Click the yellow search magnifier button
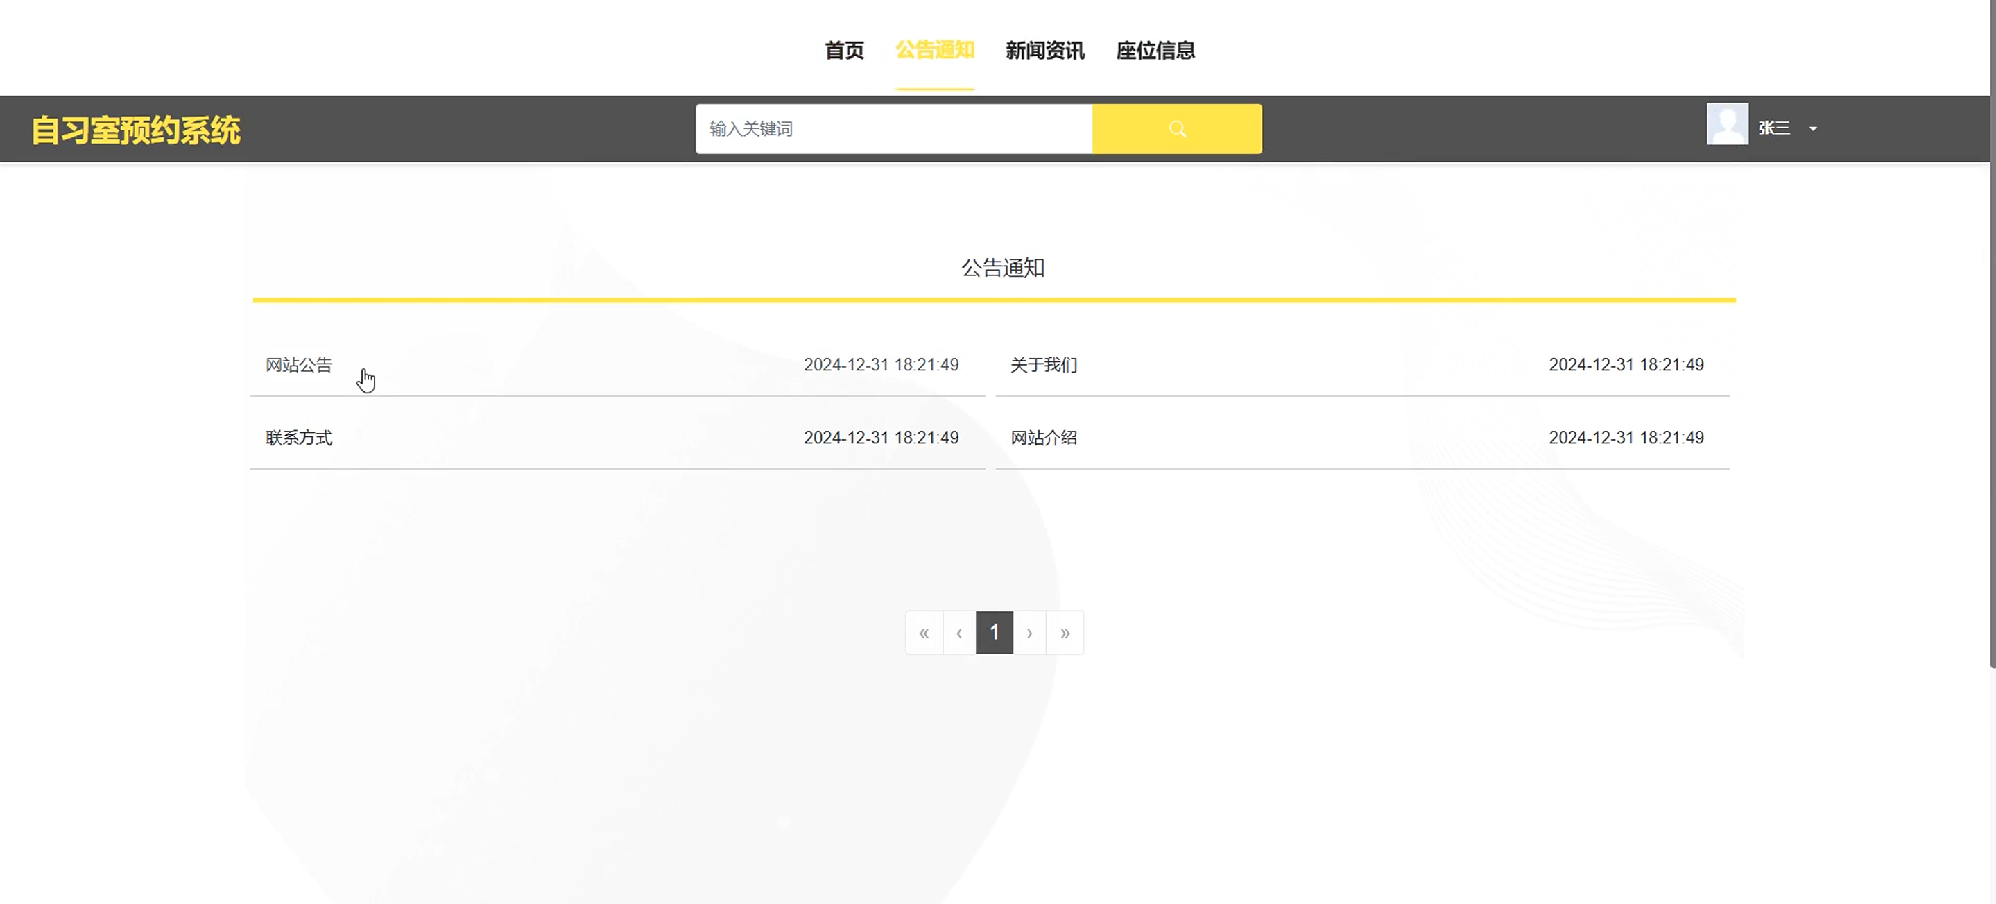This screenshot has height=904, width=1996. click(1176, 129)
